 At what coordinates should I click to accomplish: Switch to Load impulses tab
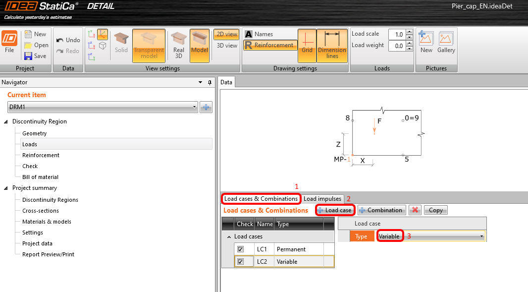(322, 199)
